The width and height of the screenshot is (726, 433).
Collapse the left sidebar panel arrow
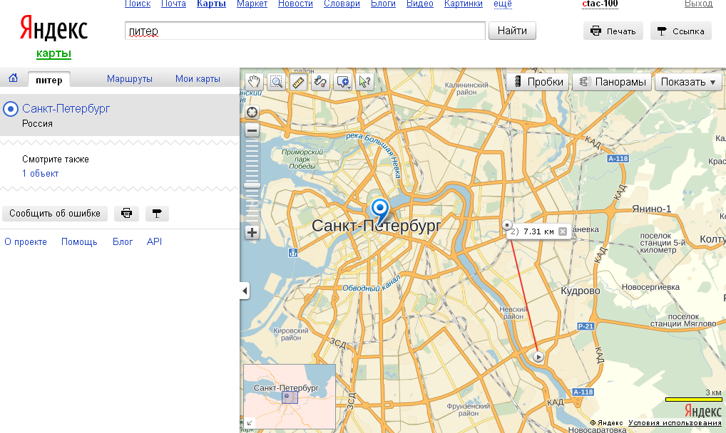click(245, 291)
